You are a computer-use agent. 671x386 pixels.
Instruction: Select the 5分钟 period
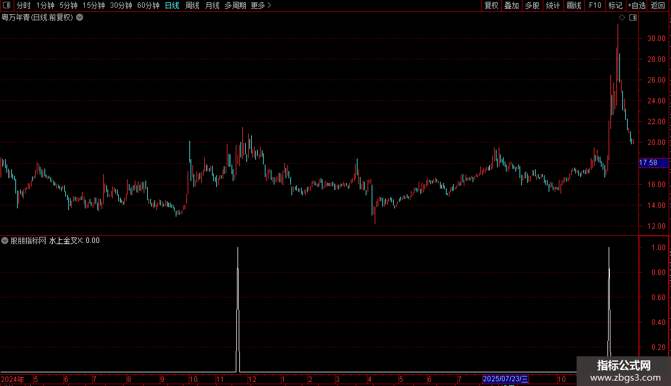click(68, 5)
